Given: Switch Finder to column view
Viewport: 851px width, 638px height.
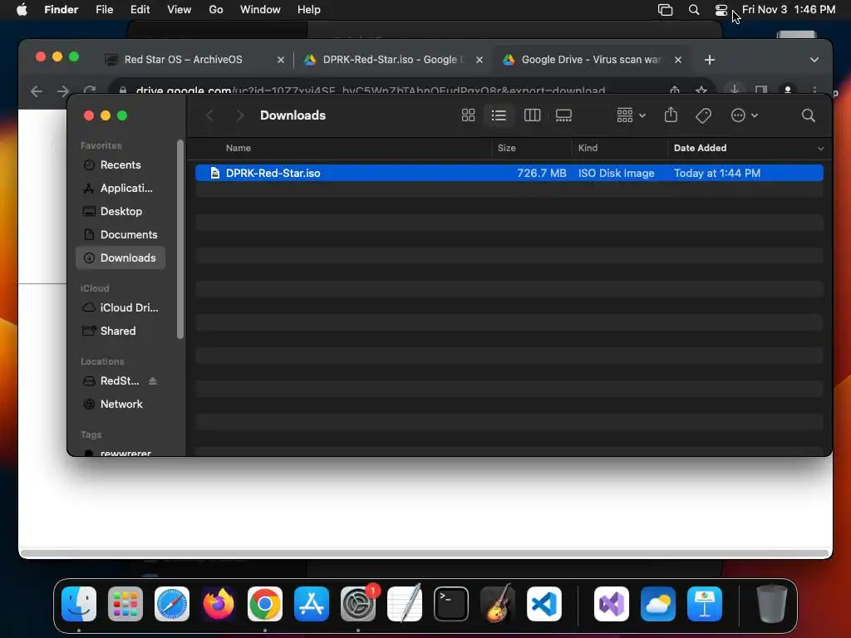Looking at the screenshot, I should coord(532,115).
